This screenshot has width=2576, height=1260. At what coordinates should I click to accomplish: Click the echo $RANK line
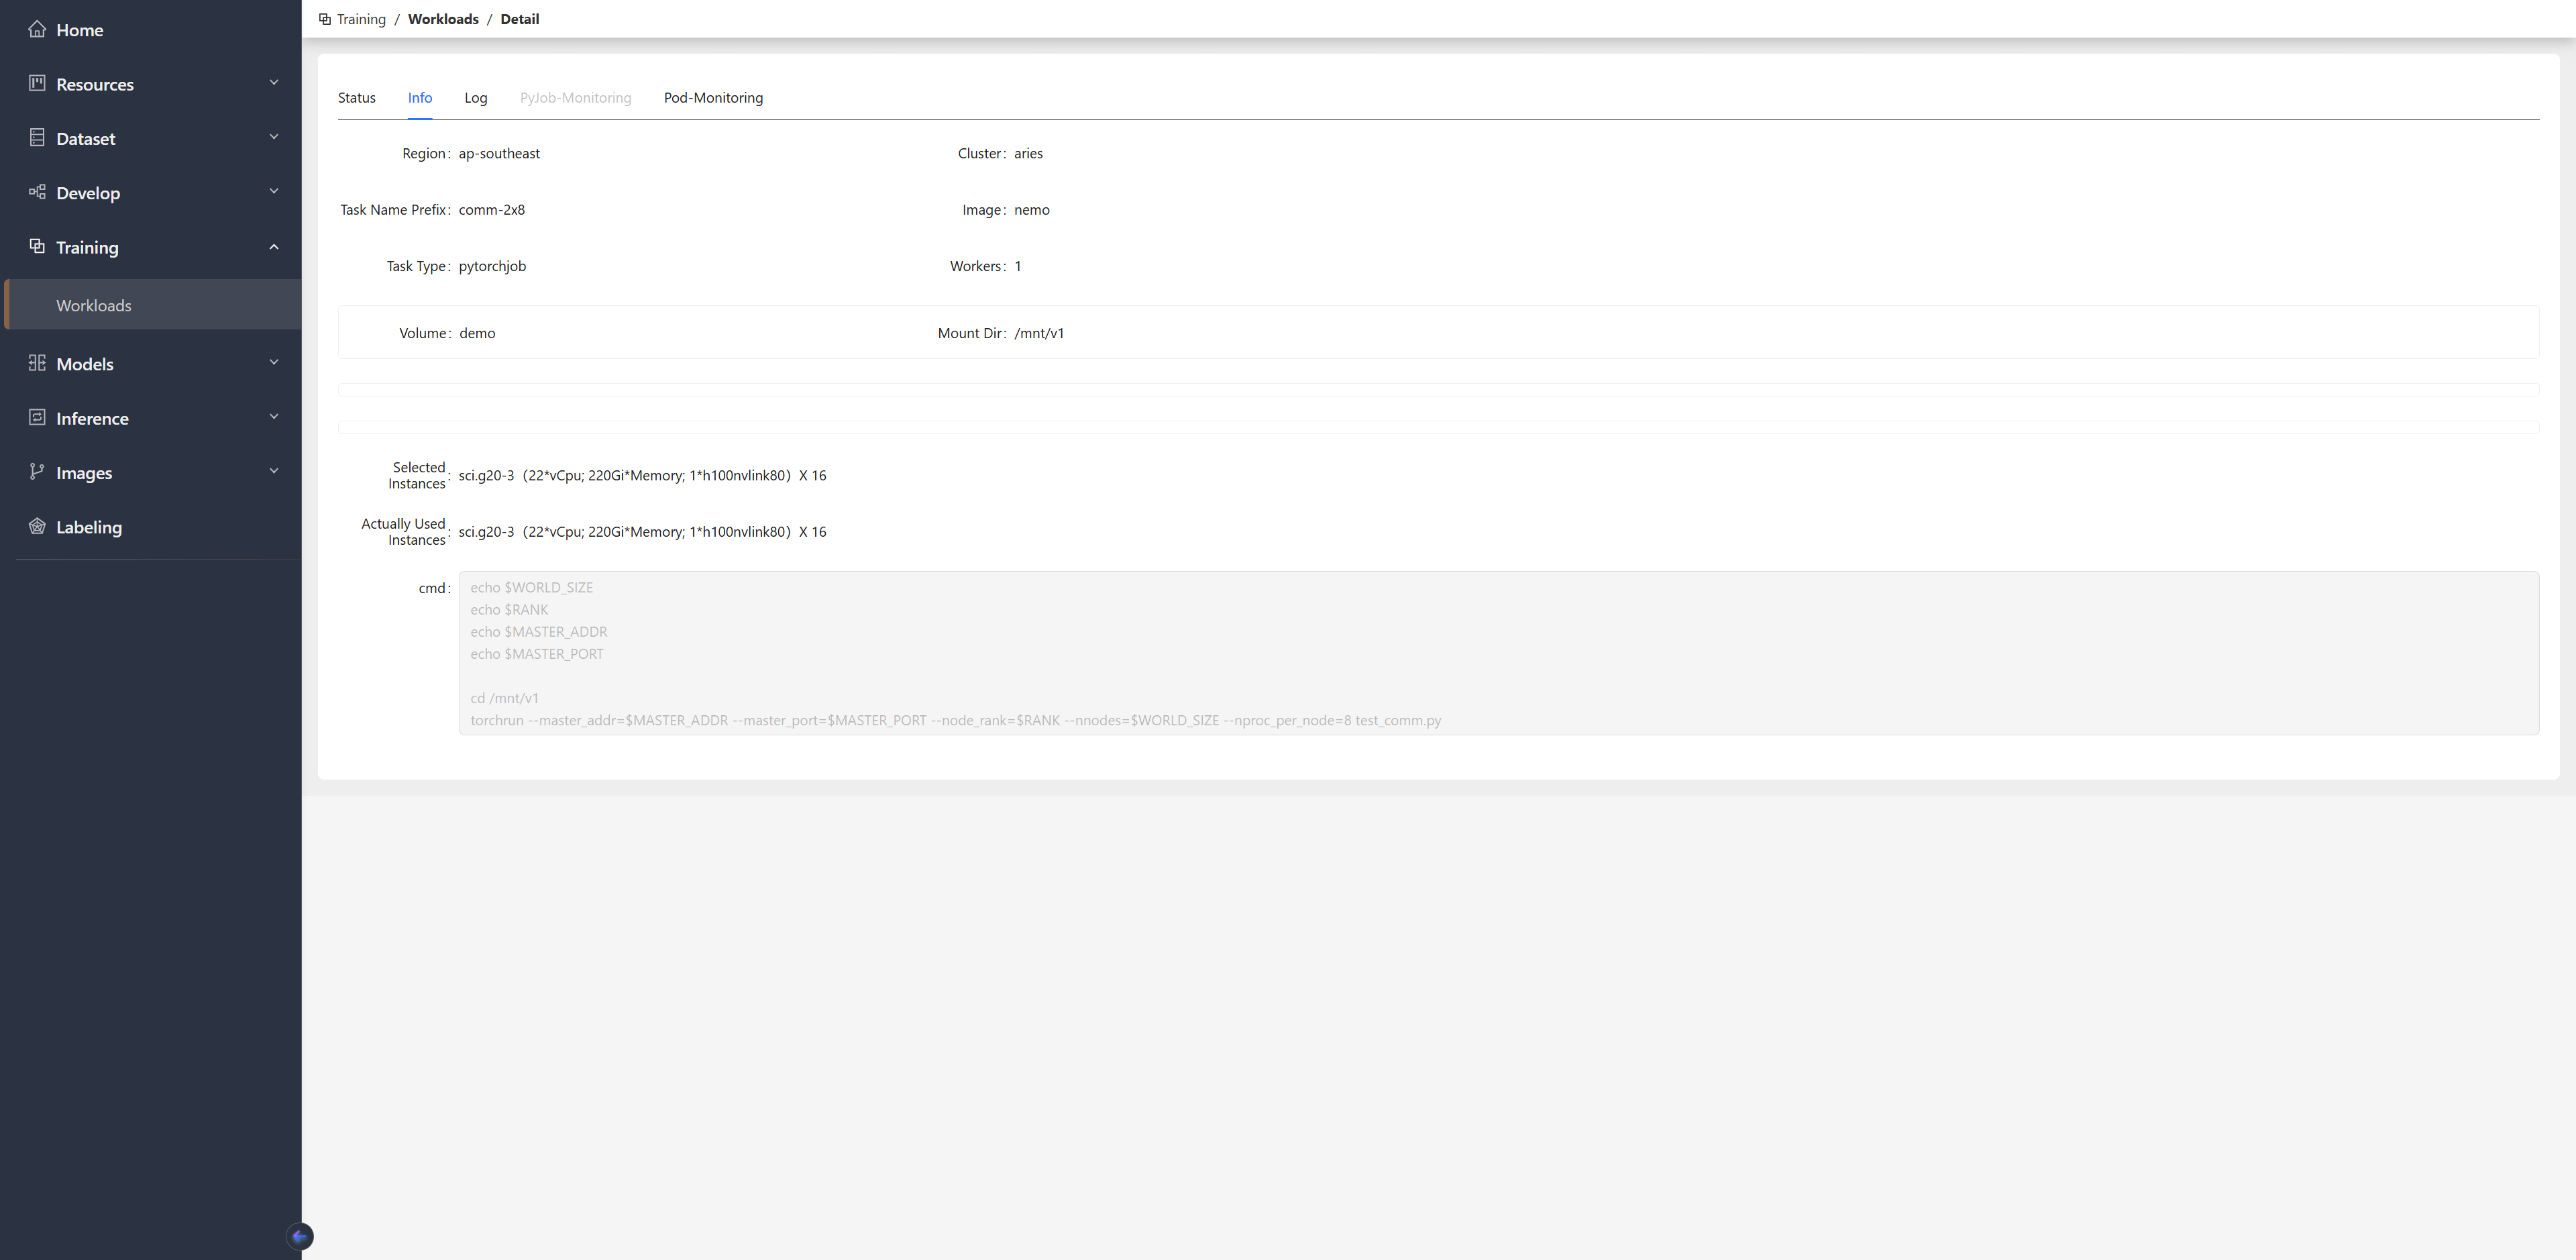(509, 609)
